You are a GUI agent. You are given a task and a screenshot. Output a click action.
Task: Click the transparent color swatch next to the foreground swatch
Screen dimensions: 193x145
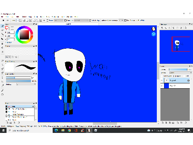coord(12,28)
